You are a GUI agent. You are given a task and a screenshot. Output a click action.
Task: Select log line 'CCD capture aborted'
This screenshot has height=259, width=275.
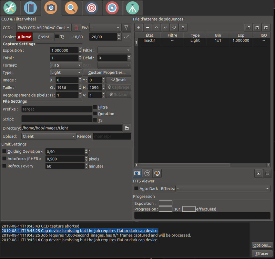tap(40, 226)
